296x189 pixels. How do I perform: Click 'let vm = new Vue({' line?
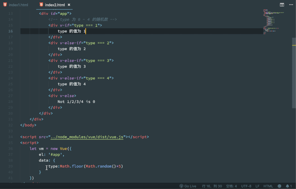click(x=50, y=149)
